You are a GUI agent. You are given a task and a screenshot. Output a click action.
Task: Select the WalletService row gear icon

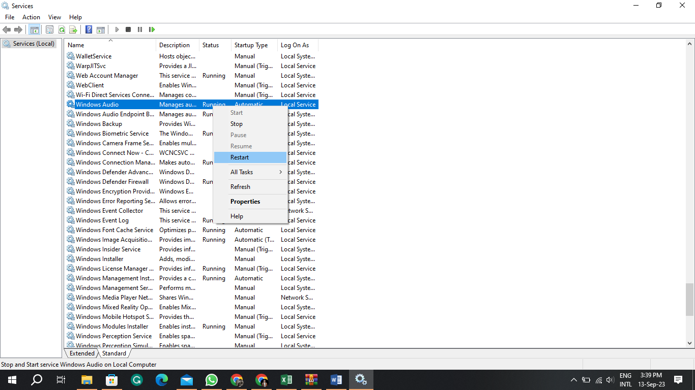[71, 56]
